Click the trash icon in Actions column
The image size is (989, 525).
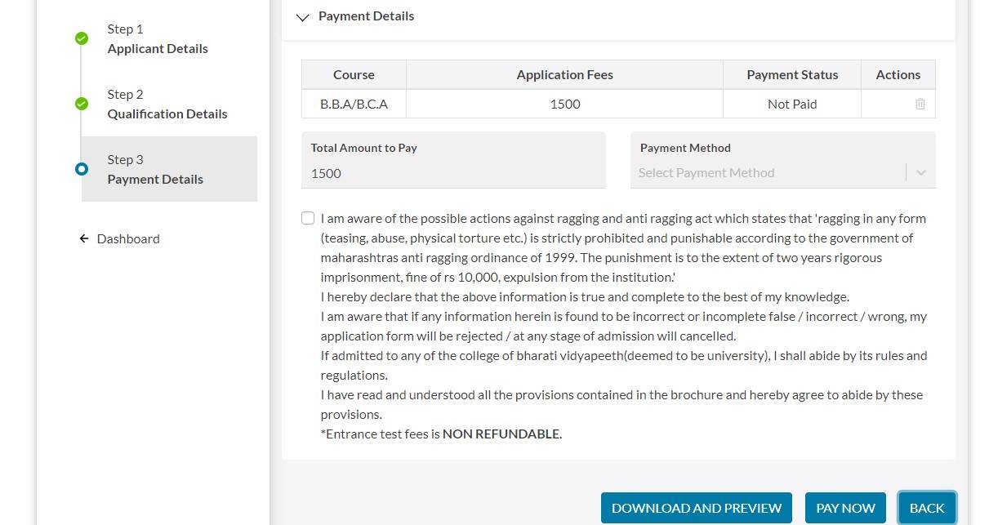click(x=920, y=104)
